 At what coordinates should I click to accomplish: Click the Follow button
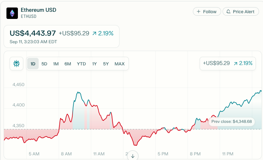pyautogui.click(x=207, y=11)
